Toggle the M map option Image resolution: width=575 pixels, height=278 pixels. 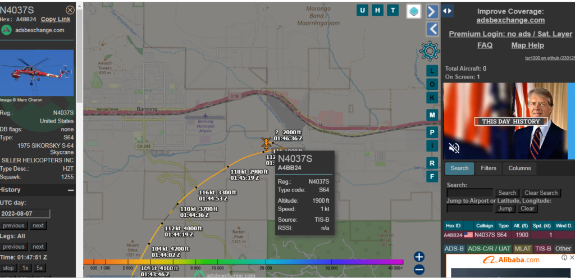(432, 115)
